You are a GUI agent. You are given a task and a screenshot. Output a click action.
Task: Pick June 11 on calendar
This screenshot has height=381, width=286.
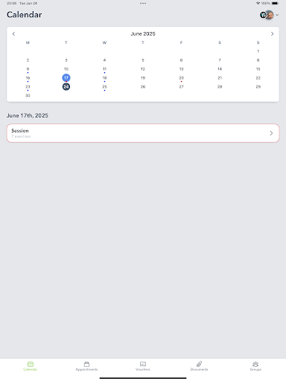point(104,70)
